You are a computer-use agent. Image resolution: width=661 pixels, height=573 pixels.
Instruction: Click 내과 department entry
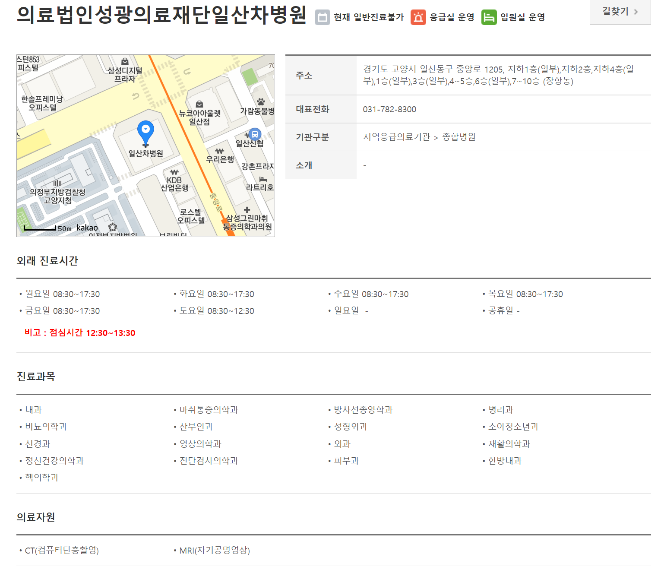click(x=33, y=410)
